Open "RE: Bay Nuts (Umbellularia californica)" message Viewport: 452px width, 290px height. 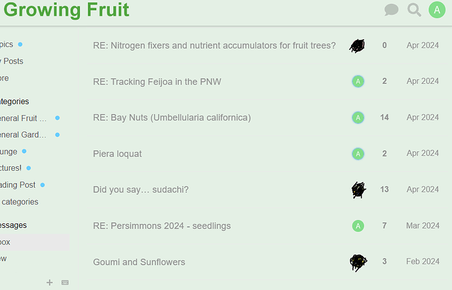tap(172, 118)
